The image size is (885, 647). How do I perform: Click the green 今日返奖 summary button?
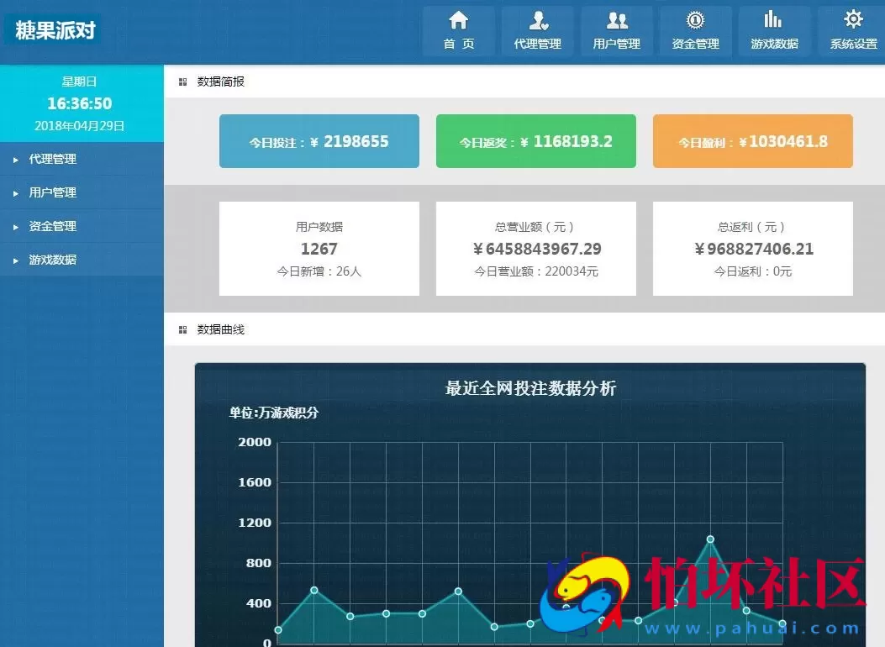pos(535,141)
